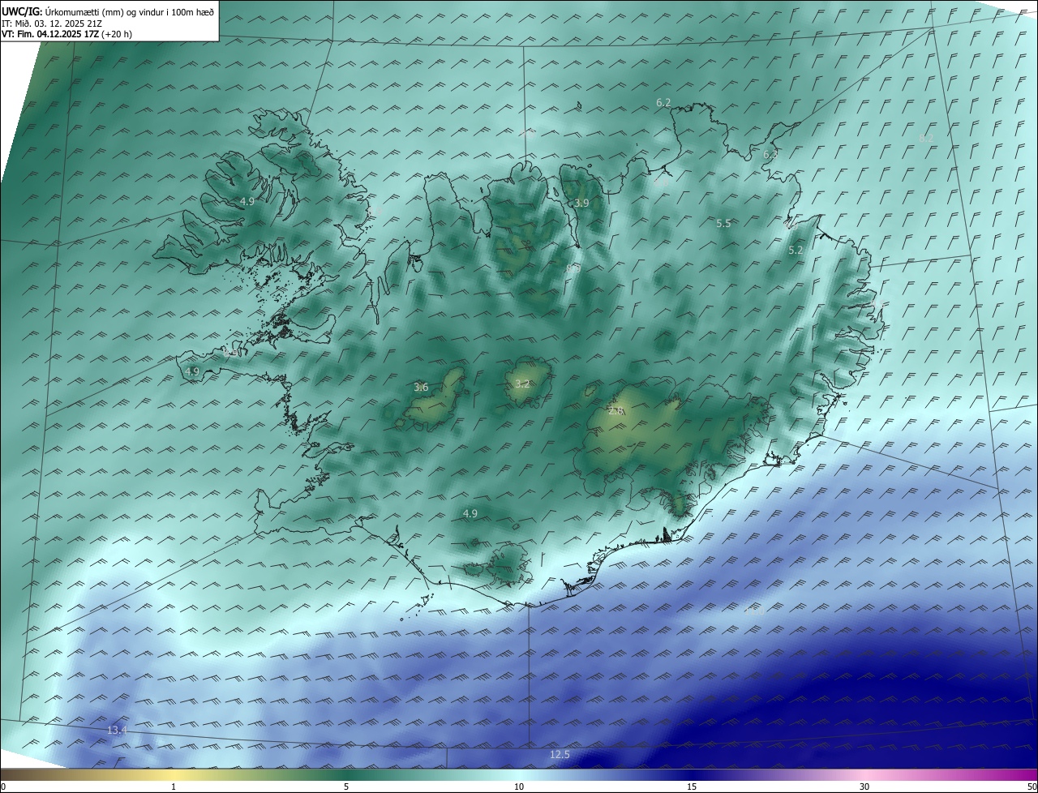The image size is (1038, 793).
Task: Select the 6.3 value in the northeast
Action: point(770,154)
